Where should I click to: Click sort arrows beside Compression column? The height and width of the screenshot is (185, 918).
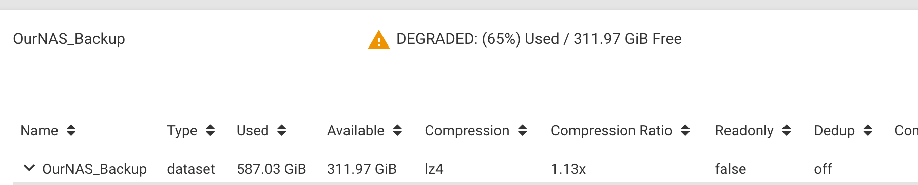coord(522,131)
